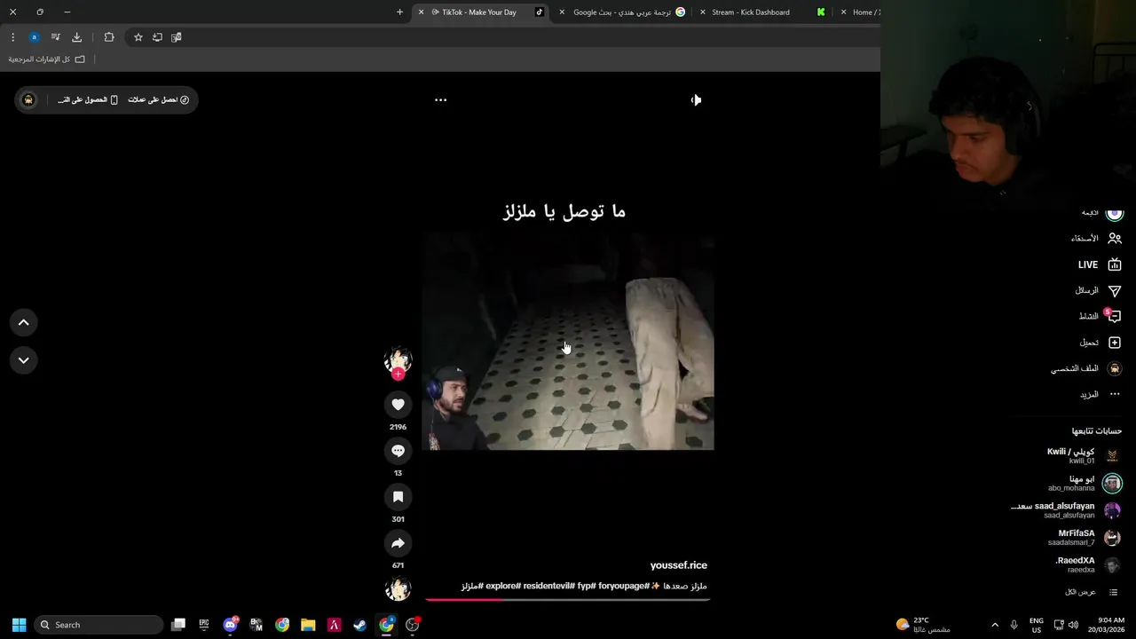Open followed account saad_alsufayan
1136x639 pixels.
[1067, 510]
